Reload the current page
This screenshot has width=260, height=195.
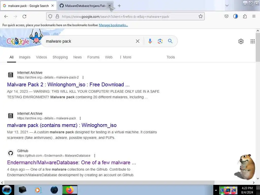24,17
